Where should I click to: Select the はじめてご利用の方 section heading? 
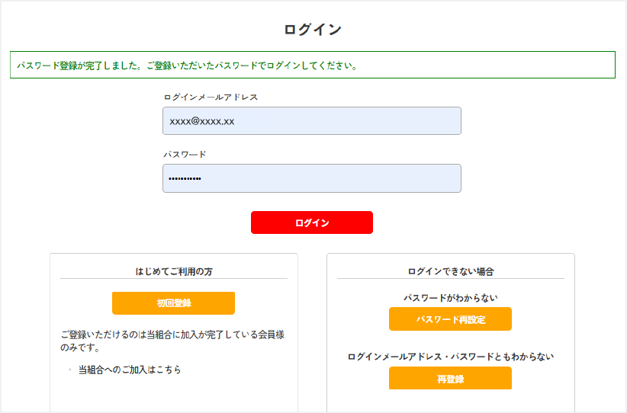point(173,271)
